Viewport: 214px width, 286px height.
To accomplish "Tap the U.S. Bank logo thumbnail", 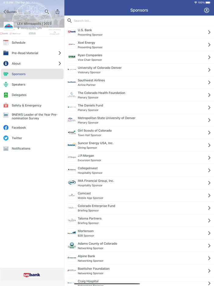I will (x=72, y=32).
